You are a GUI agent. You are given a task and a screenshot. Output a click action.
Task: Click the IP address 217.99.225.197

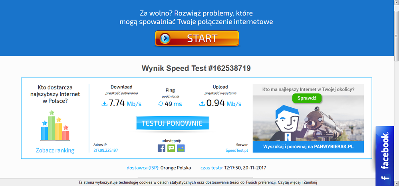coord(105,150)
